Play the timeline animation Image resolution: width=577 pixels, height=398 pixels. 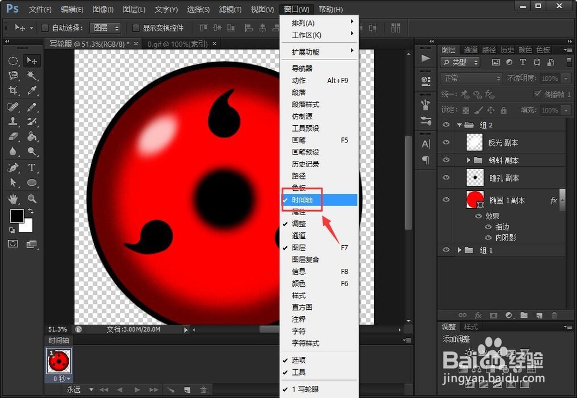[x=137, y=390]
